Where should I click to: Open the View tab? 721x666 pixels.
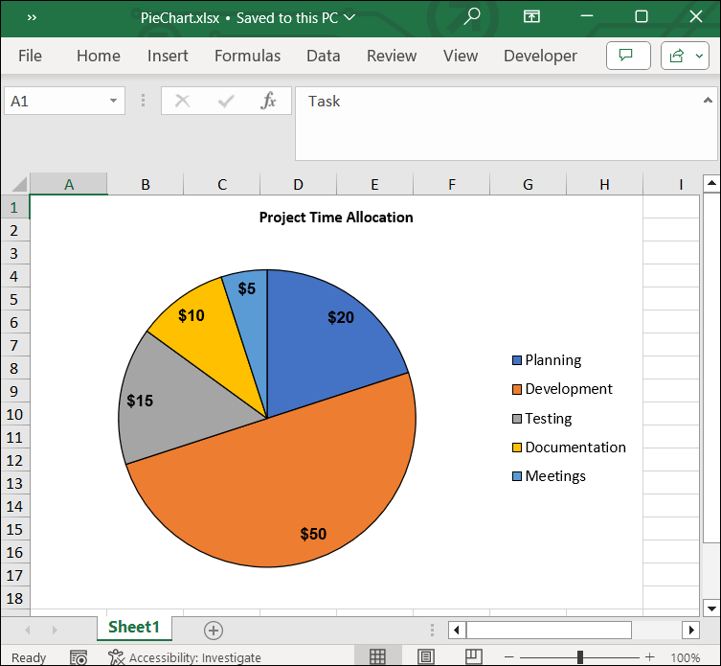[461, 56]
